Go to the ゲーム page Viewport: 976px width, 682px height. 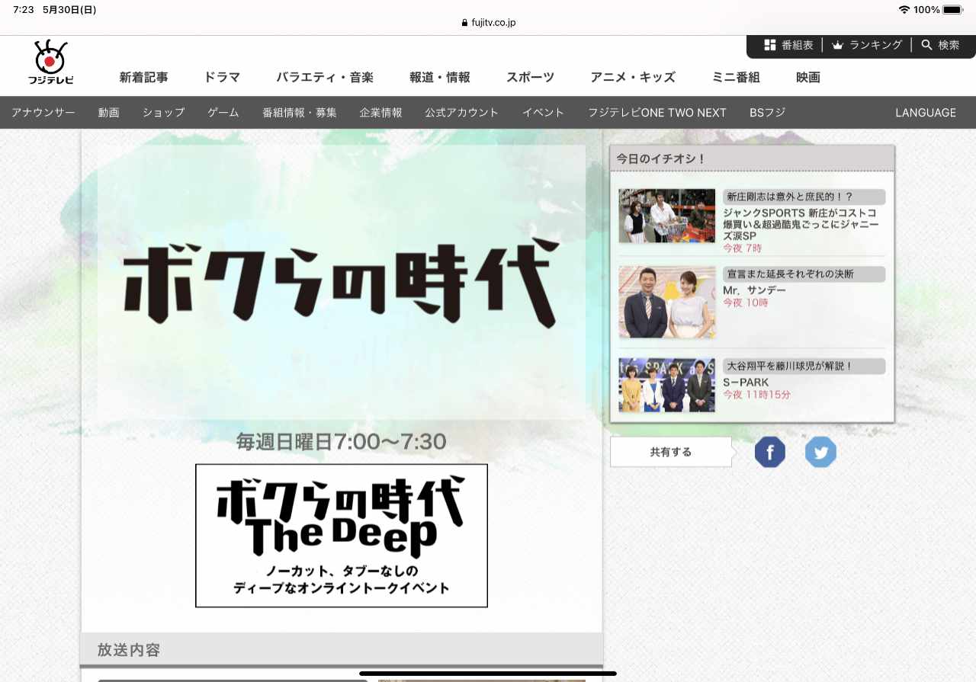click(x=223, y=113)
